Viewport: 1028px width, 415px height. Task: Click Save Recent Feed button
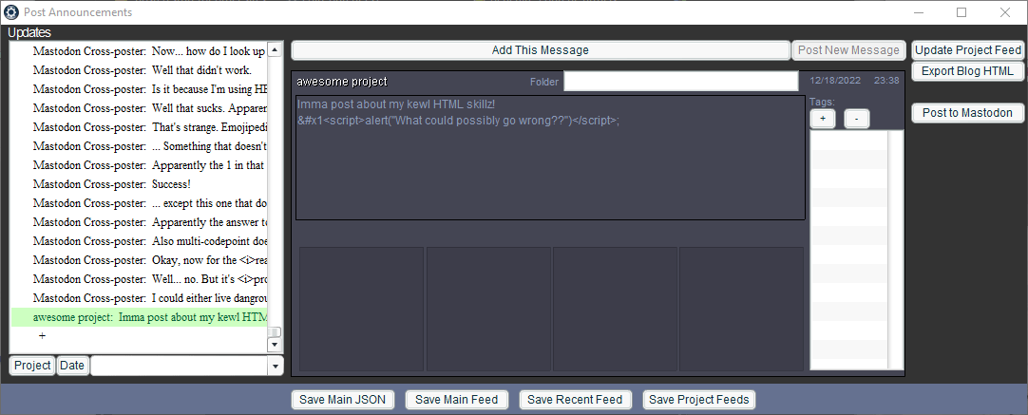pyautogui.click(x=575, y=400)
